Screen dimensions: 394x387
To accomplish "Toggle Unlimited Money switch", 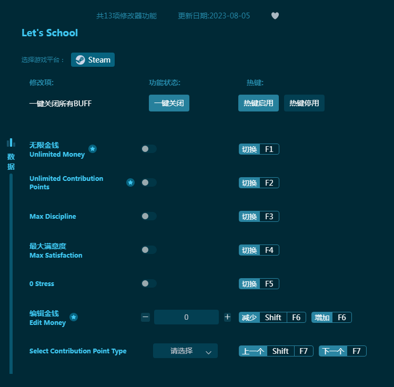I will coord(149,149).
